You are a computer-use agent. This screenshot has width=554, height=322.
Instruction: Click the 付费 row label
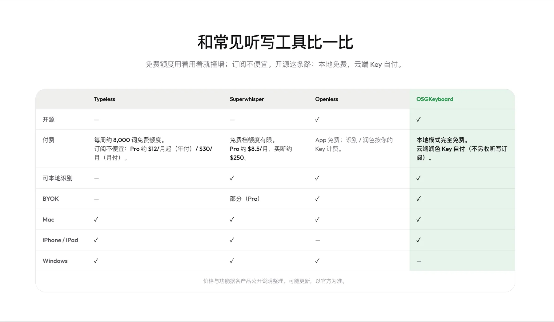click(x=48, y=140)
